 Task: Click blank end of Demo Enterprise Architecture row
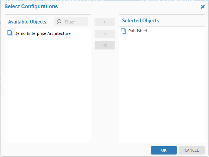[x=82, y=33]
